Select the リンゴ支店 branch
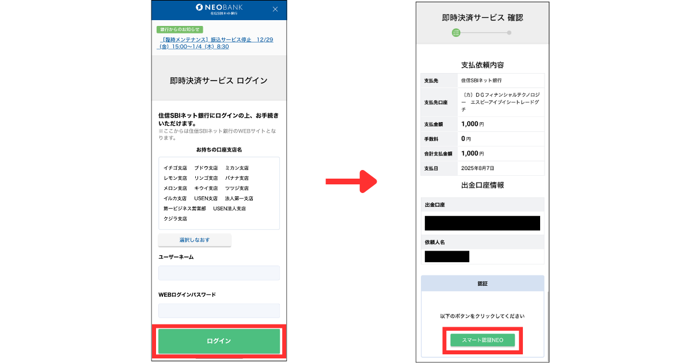Image resolution: width=691 pixels, height=363 pixels. pyautogui.click(x=206, y=178)
